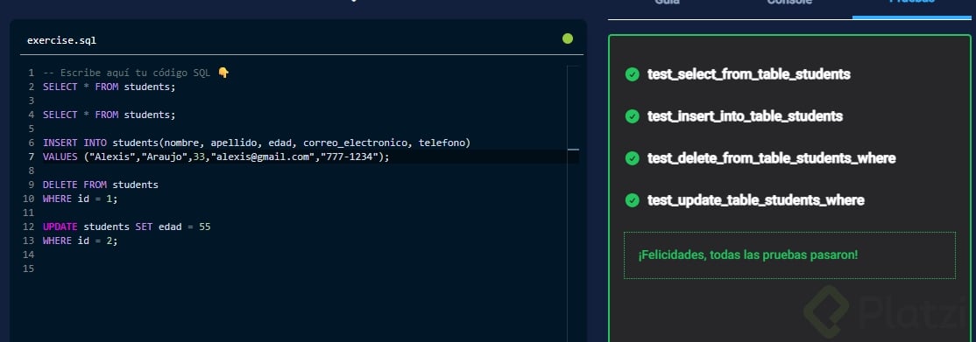Click the INSERT INTO students line
Image resolution: width=976 pixels, height=342 pixels.
tap(257, 143)
